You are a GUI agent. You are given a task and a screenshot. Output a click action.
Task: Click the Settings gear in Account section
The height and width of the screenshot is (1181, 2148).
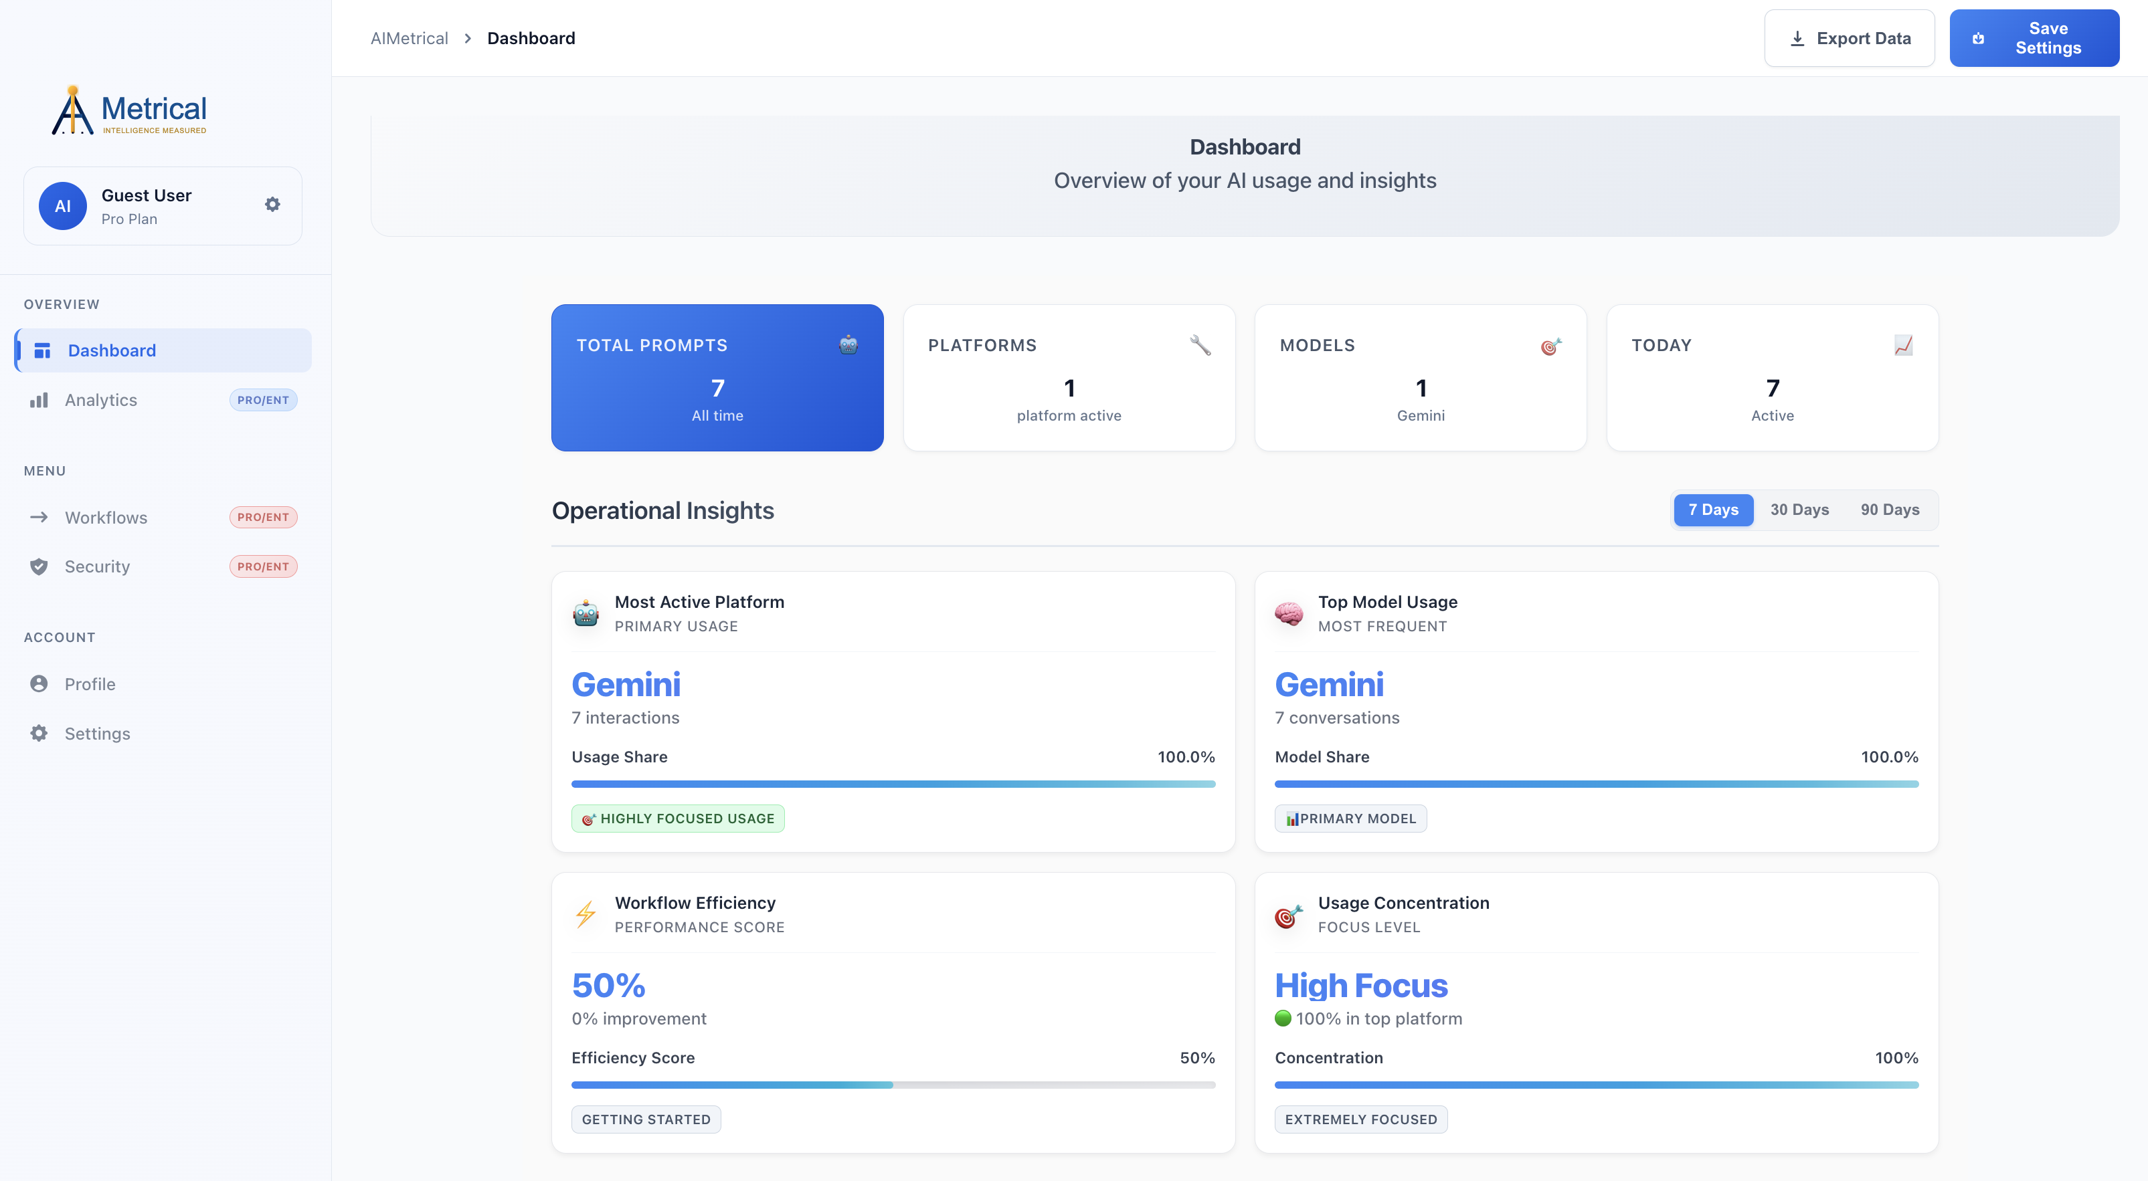39,734
